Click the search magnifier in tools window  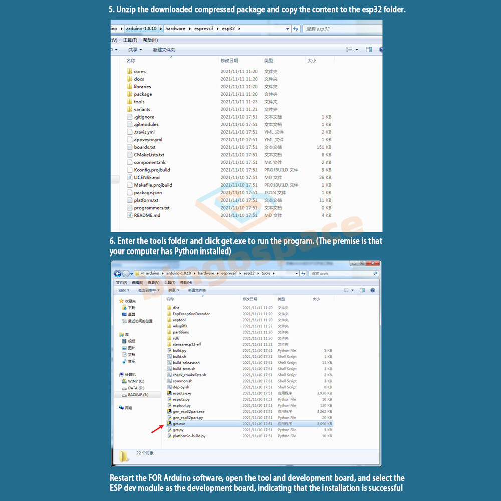[375, 273]
